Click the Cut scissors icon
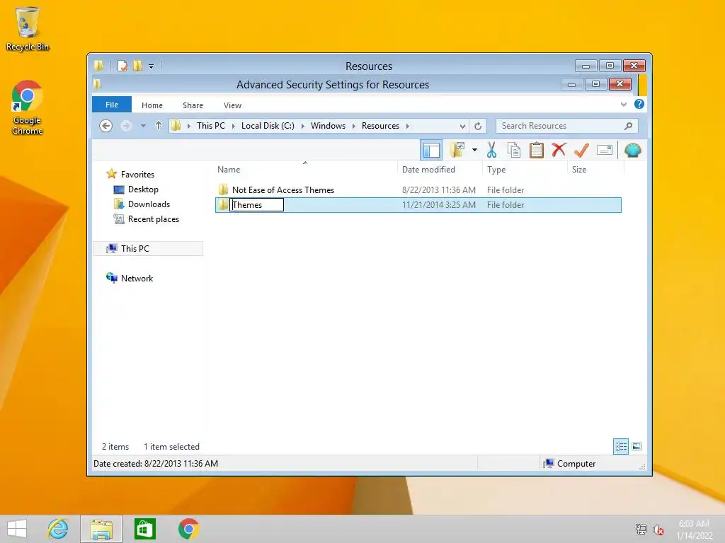Screen dimensions: 725x543 coord(491,150)
